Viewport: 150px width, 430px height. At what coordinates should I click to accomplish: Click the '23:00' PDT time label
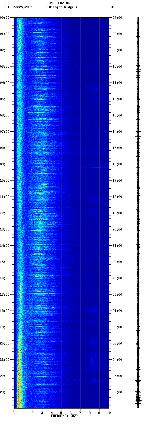point(5,392)
